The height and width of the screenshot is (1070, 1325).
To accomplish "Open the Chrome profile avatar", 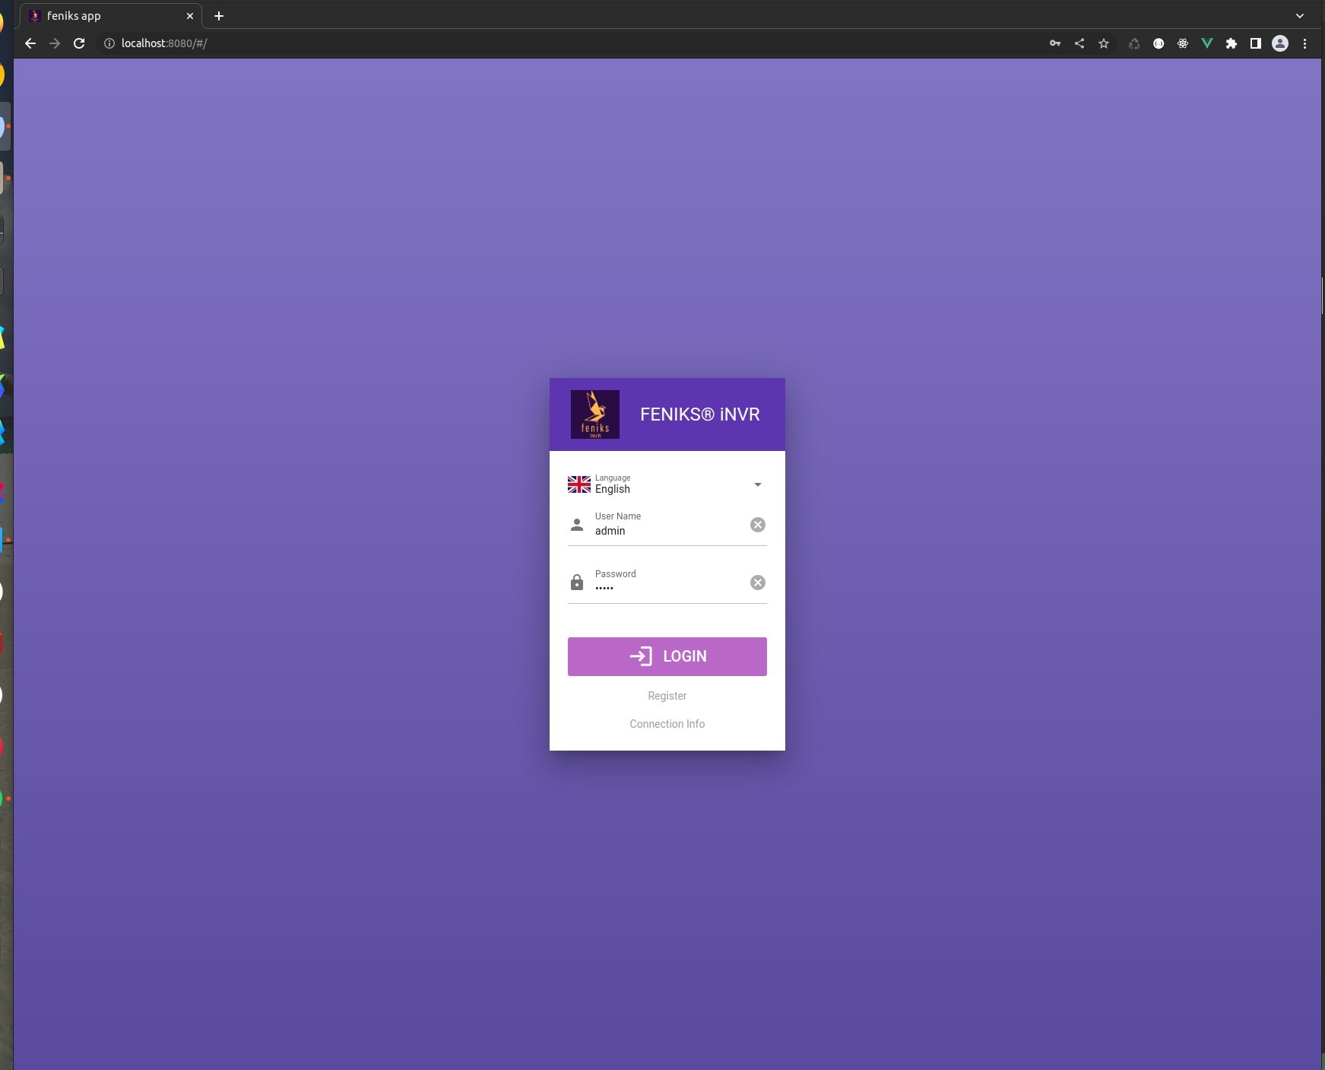I will point(1280,43).
